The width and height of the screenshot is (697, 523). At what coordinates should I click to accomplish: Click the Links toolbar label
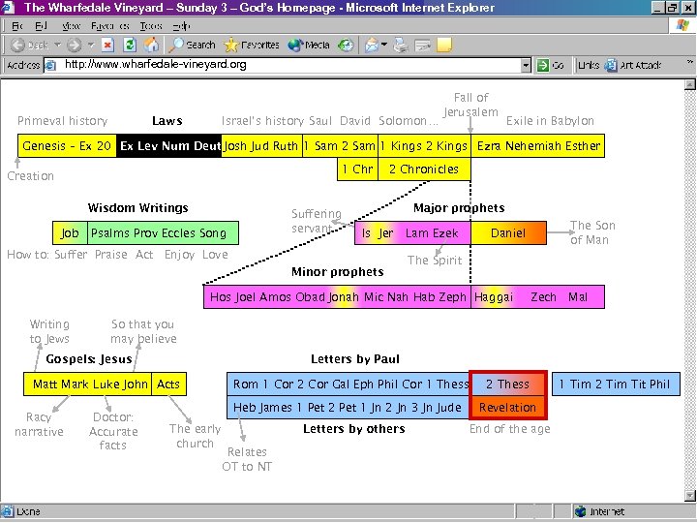(589, 66)
